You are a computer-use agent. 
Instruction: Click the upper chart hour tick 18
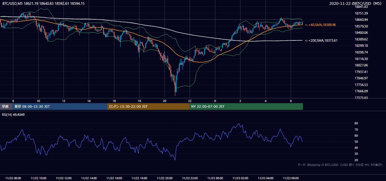pos(139,100)
